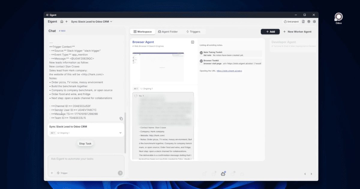
Task: Select the Browser Toolkit entry
Action: pyautogui.click(x=231, y=62)
